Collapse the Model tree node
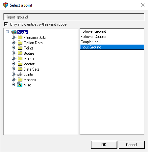This screenshot has height=152, width=148. click(7, 32)
